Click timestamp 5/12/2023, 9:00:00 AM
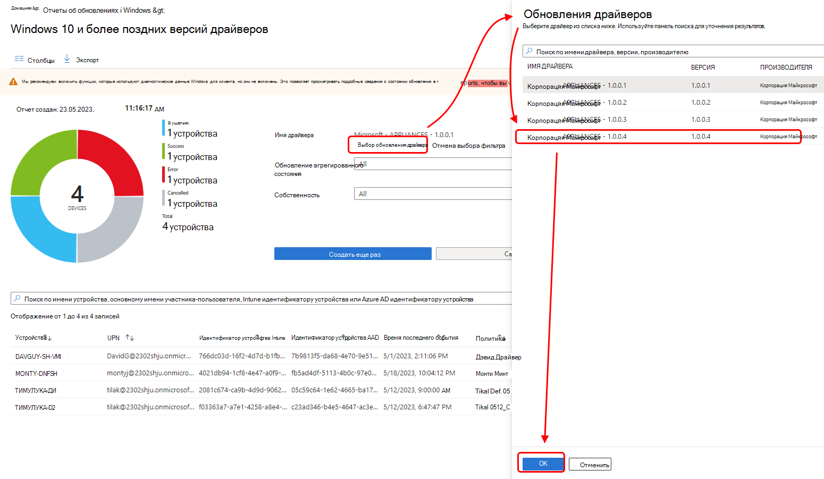The height and width of the screenshot is (479, 824). [416, 390]
